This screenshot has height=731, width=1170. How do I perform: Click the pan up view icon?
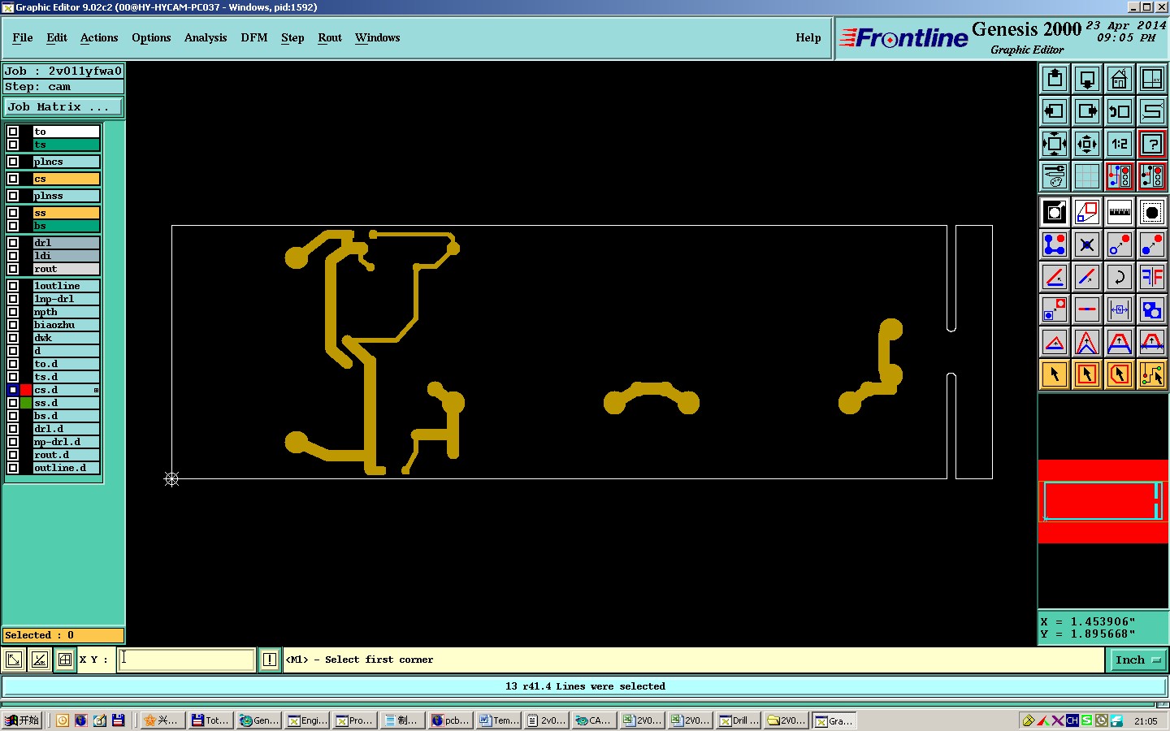coord(1054,79)
